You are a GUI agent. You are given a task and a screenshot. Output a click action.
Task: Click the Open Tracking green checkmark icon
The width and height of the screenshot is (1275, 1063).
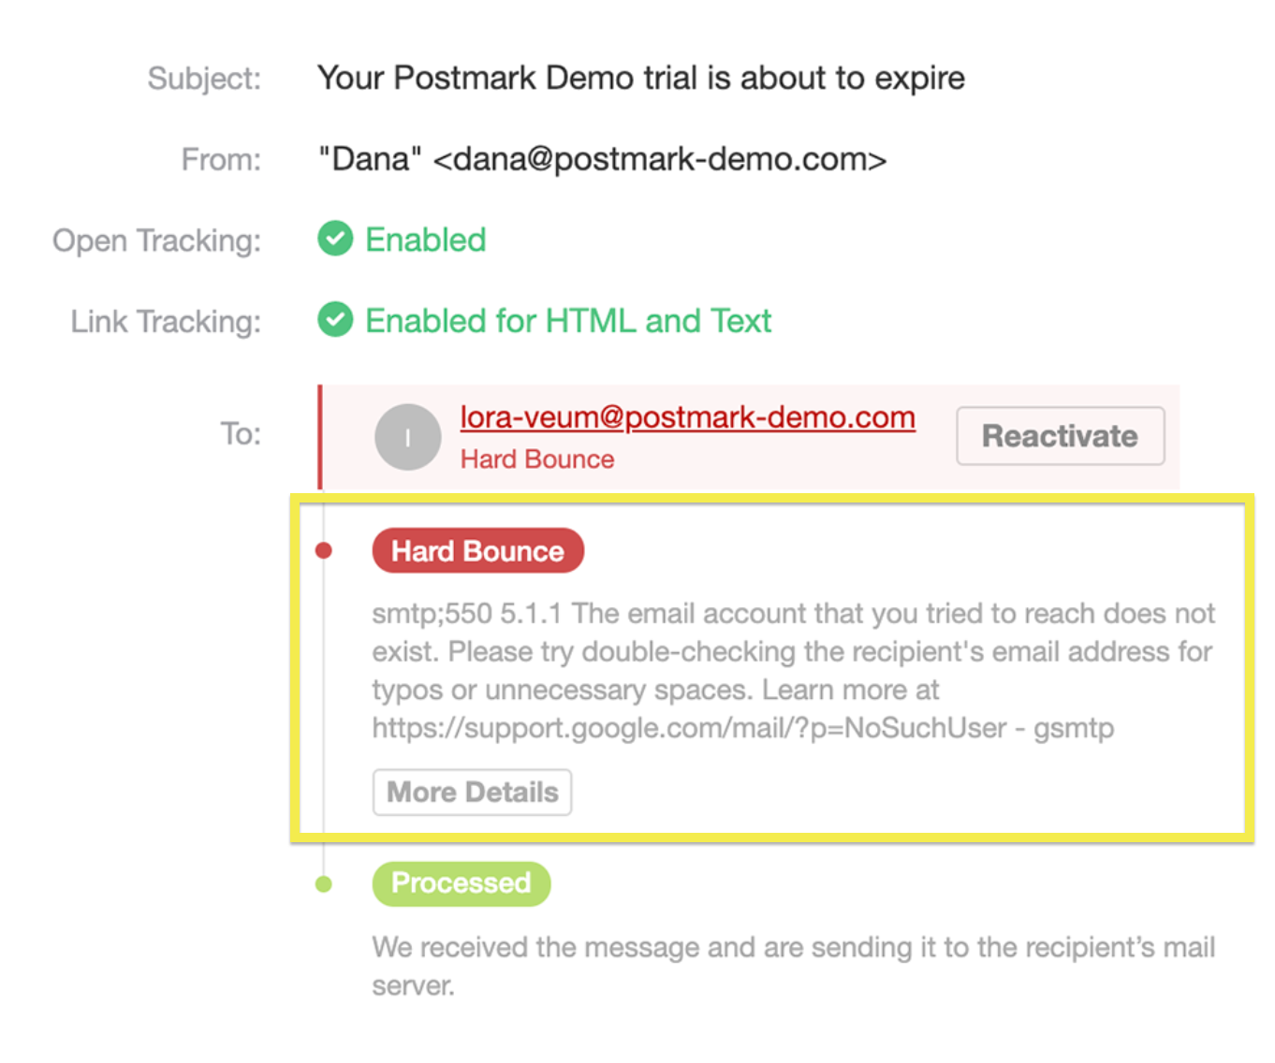335,239
